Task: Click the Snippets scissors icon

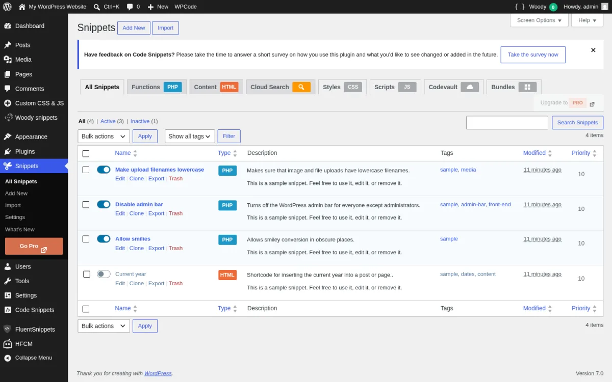Action: pyautogui.click(x=8, y=166)
